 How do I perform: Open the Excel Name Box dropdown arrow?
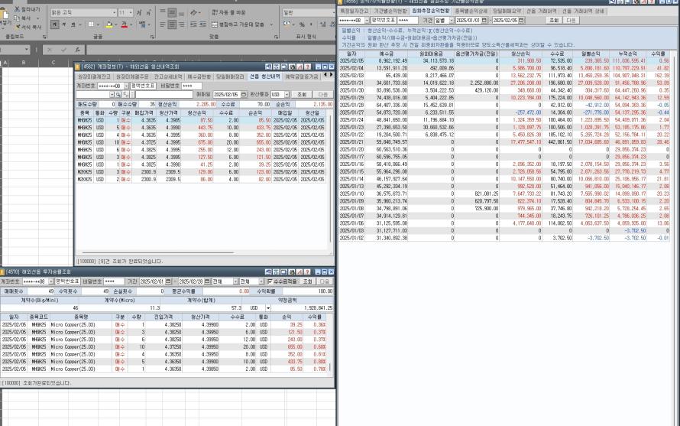[27, 50]
